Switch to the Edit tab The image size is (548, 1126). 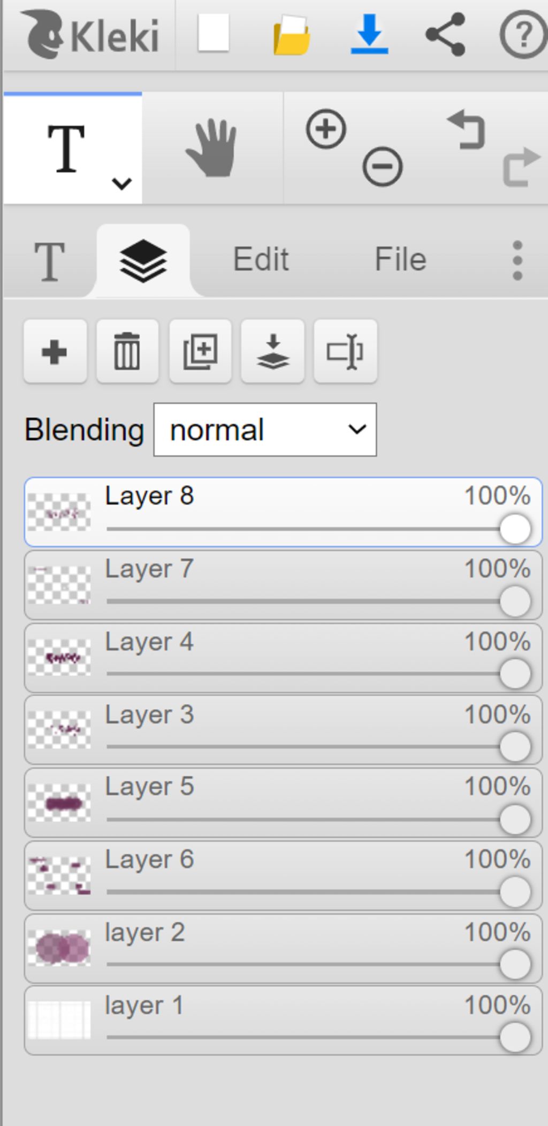[261, 259]
